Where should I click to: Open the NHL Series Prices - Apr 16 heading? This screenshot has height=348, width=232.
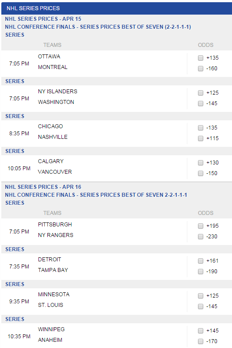tap(43, 187)
